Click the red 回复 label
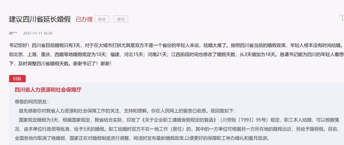The image size is (344, 145). coord(17,79)
